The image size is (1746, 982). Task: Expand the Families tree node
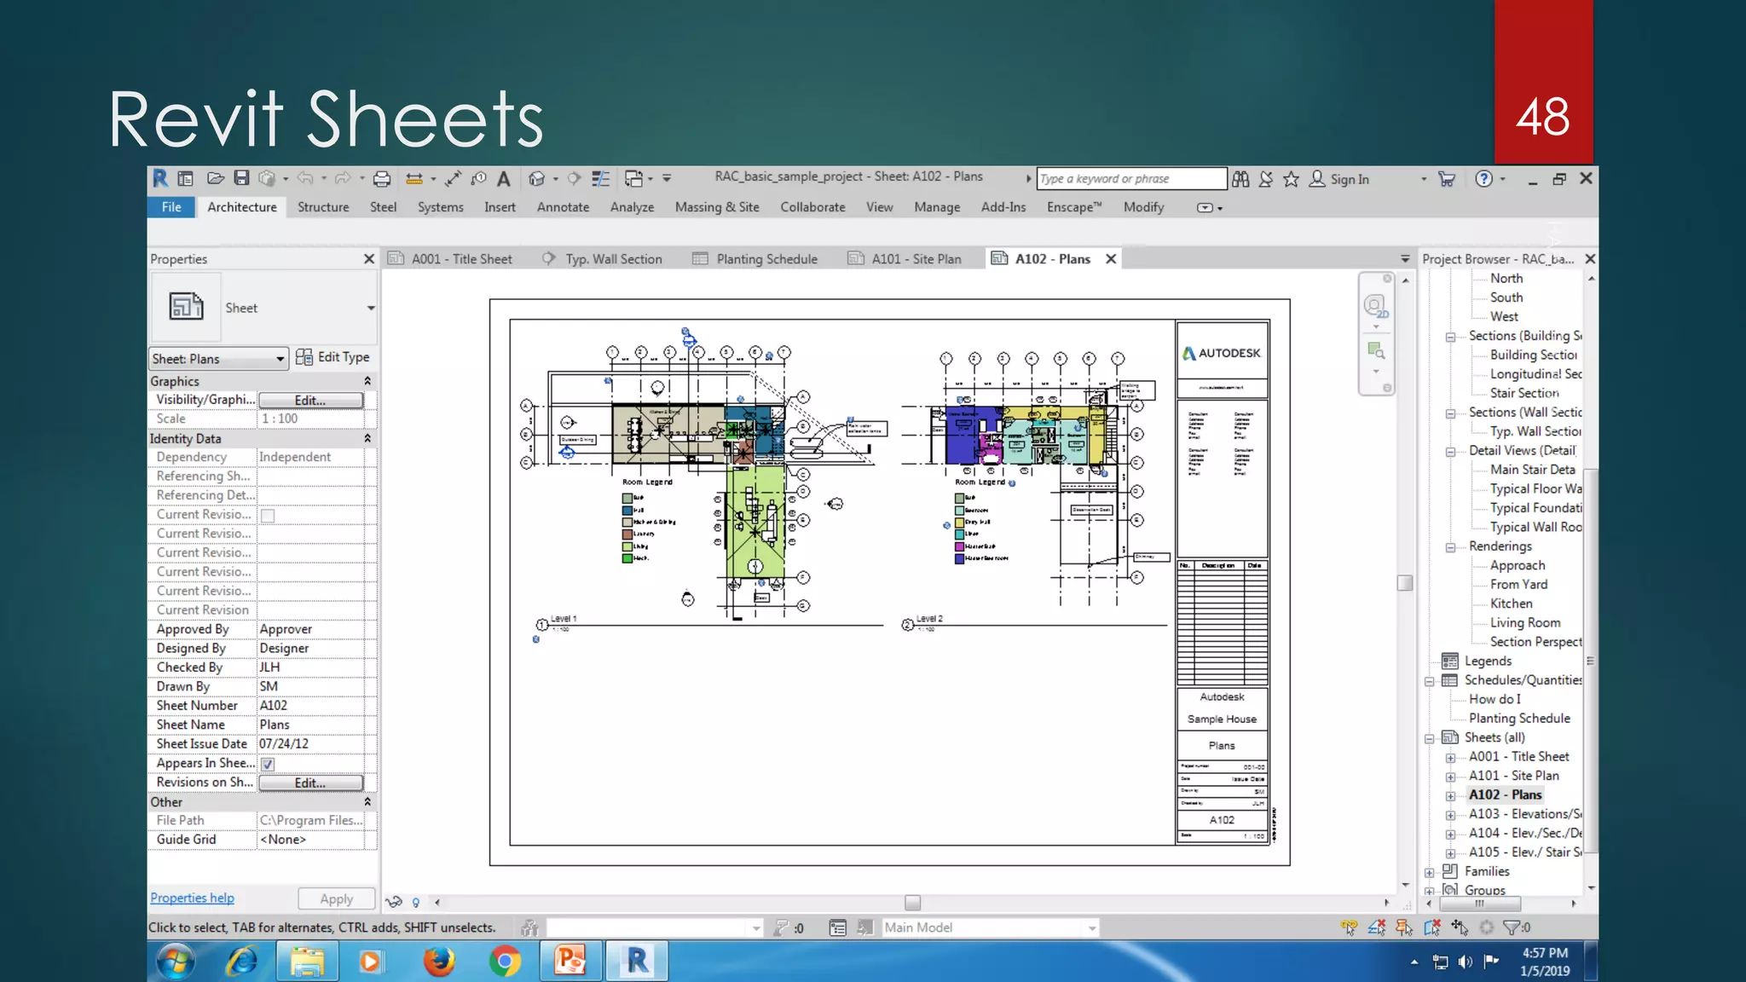(x=1430, y=872)
